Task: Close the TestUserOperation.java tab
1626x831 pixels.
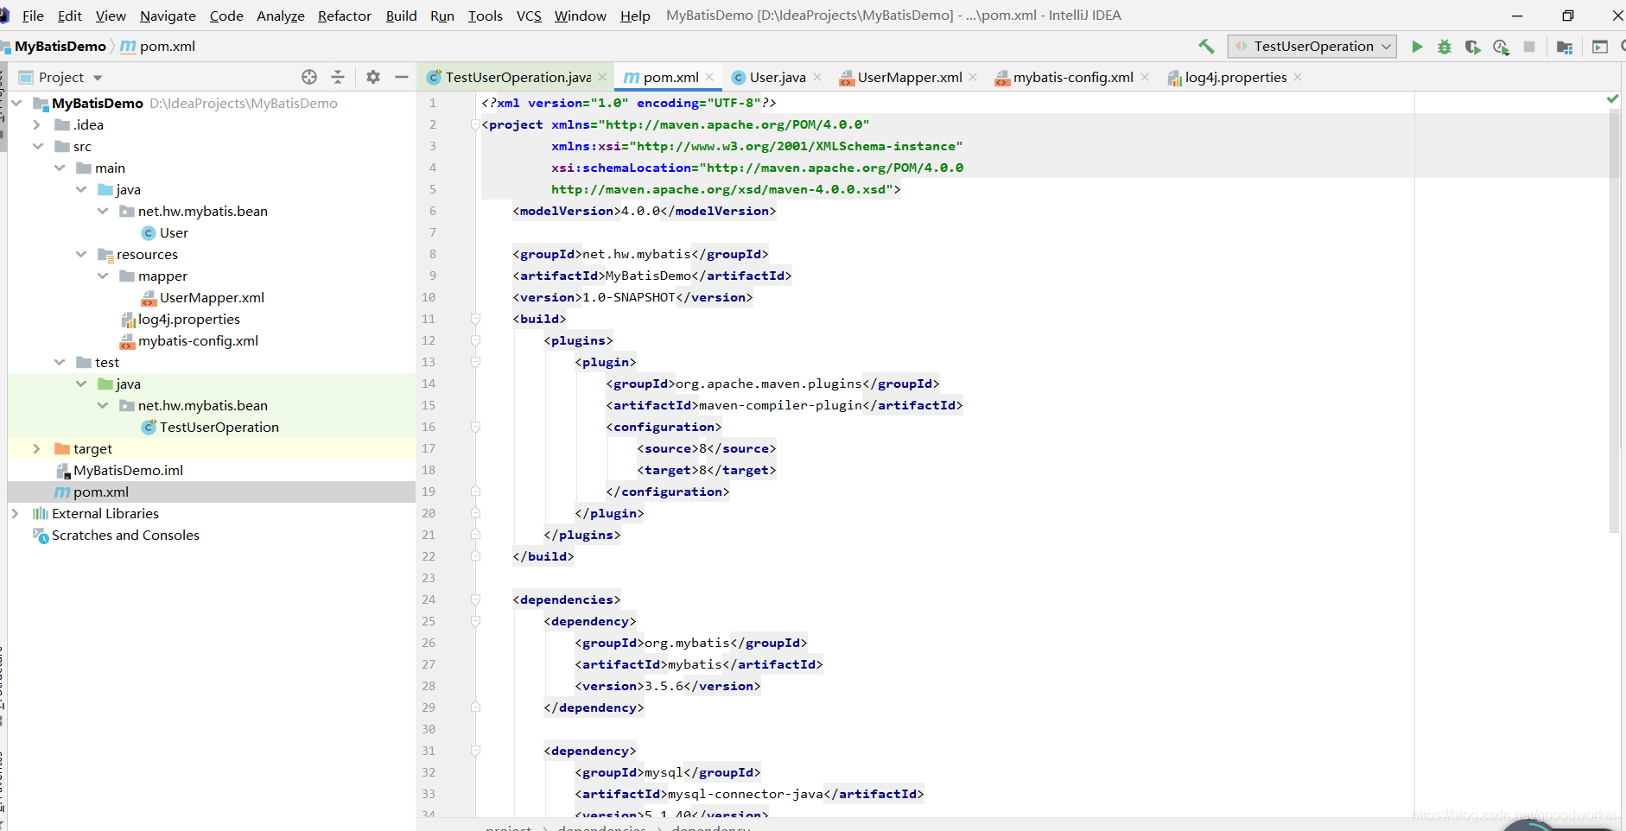Action: [602, 77]
